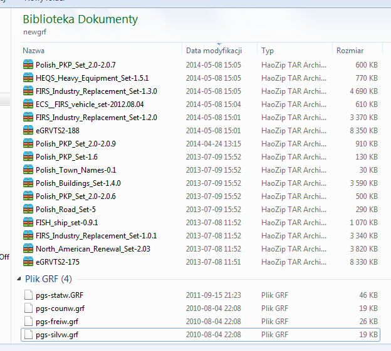391x351 pixels.
Task: Click the HEQS_Heavy_Equipment_Set-1.5.1 archive icon
Action: (x=28, y=78)
